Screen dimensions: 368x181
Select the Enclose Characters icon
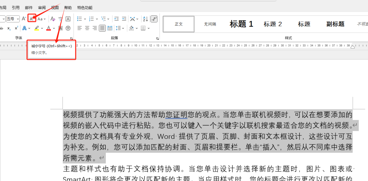(68, 28)
